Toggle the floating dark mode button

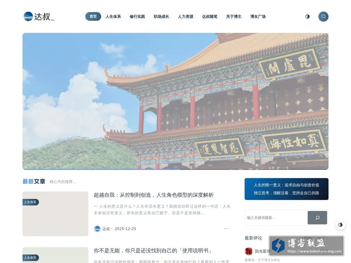coord(340,225)
